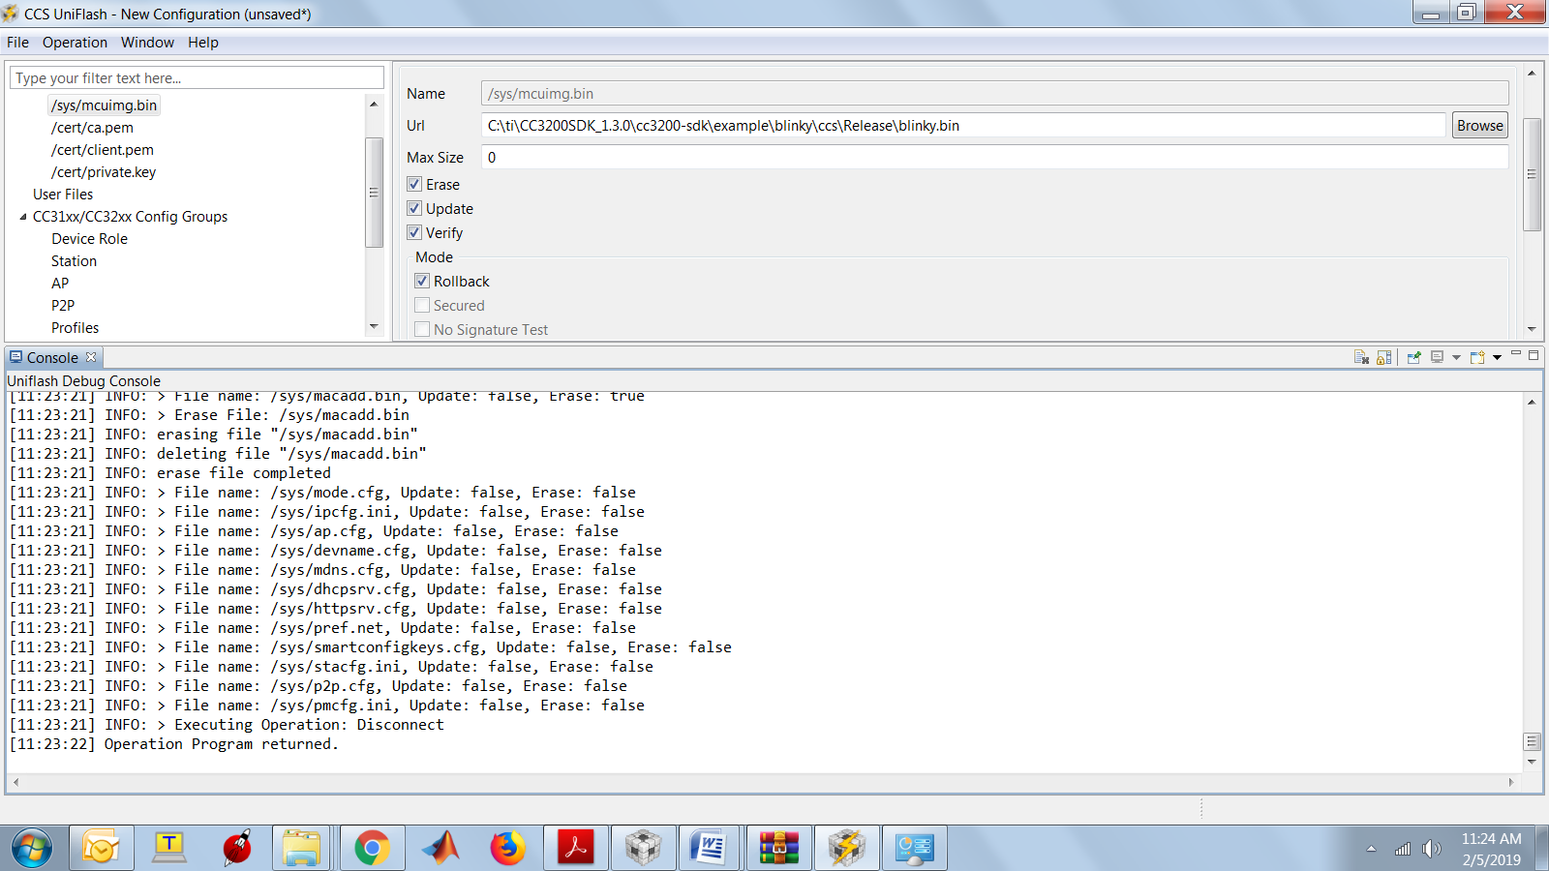The image size is (1549, 871).
Task: Click the console horizontal scroll-right arrow
Action: click(x=1511, y=782)
